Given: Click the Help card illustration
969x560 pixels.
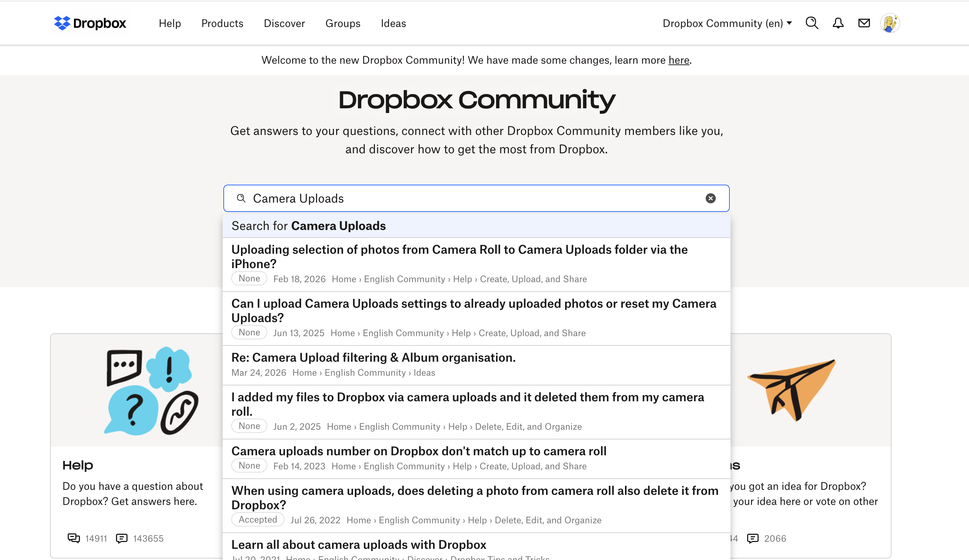Looking at the screenshot, I should (x=152, y=390).
